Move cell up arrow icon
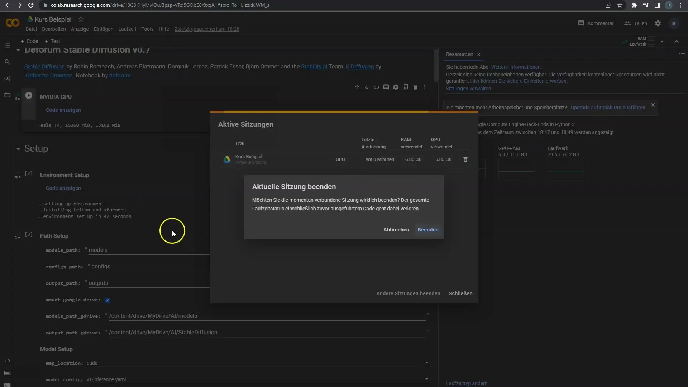The height and width of the screenshot is (387, 688). click(357, 87)
